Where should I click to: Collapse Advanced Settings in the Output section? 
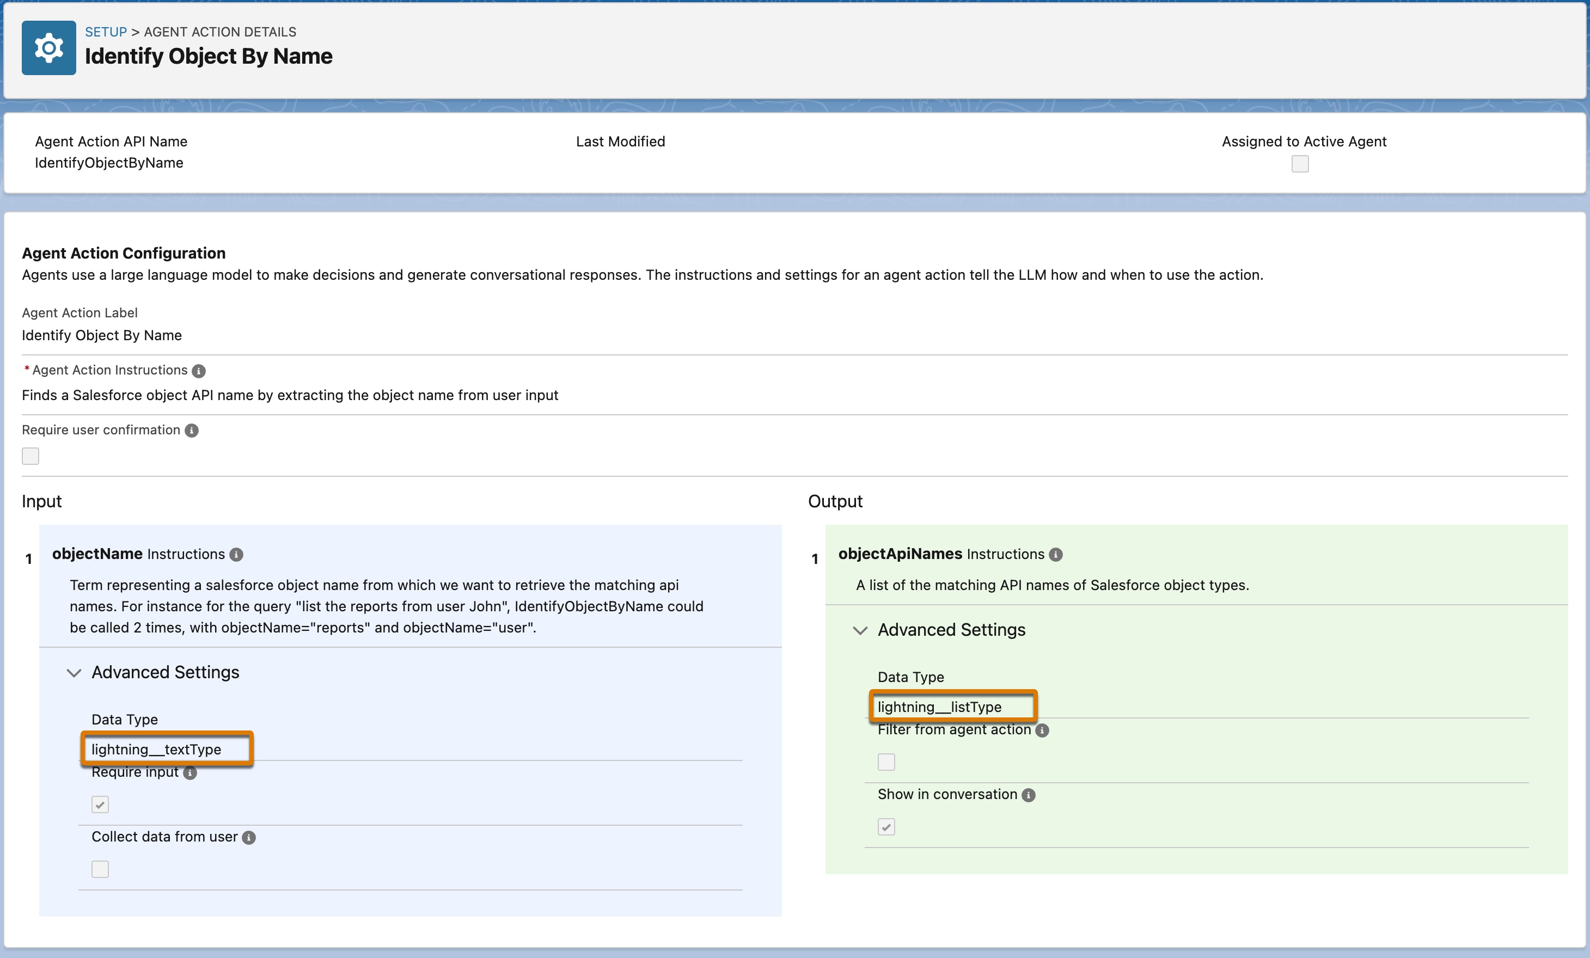[x=939, y=630]
